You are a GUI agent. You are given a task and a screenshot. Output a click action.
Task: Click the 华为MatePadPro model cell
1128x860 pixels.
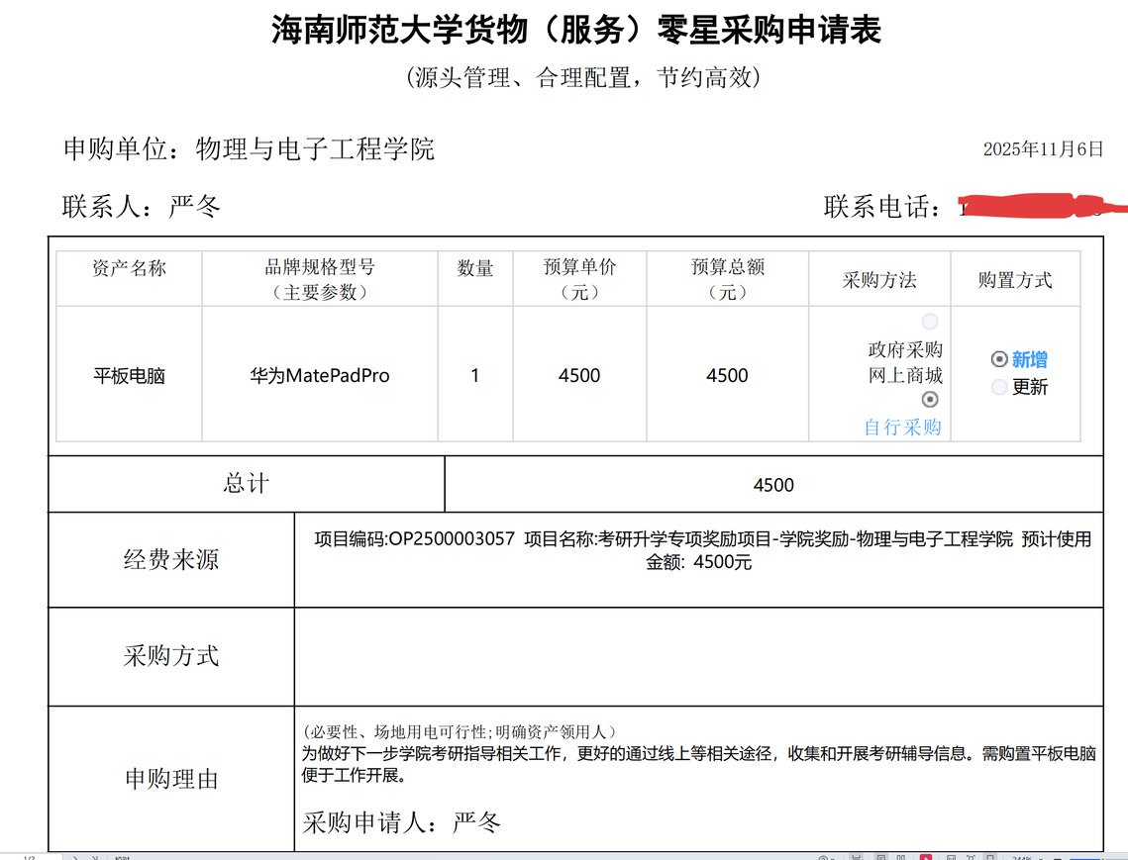pos(319,376)
